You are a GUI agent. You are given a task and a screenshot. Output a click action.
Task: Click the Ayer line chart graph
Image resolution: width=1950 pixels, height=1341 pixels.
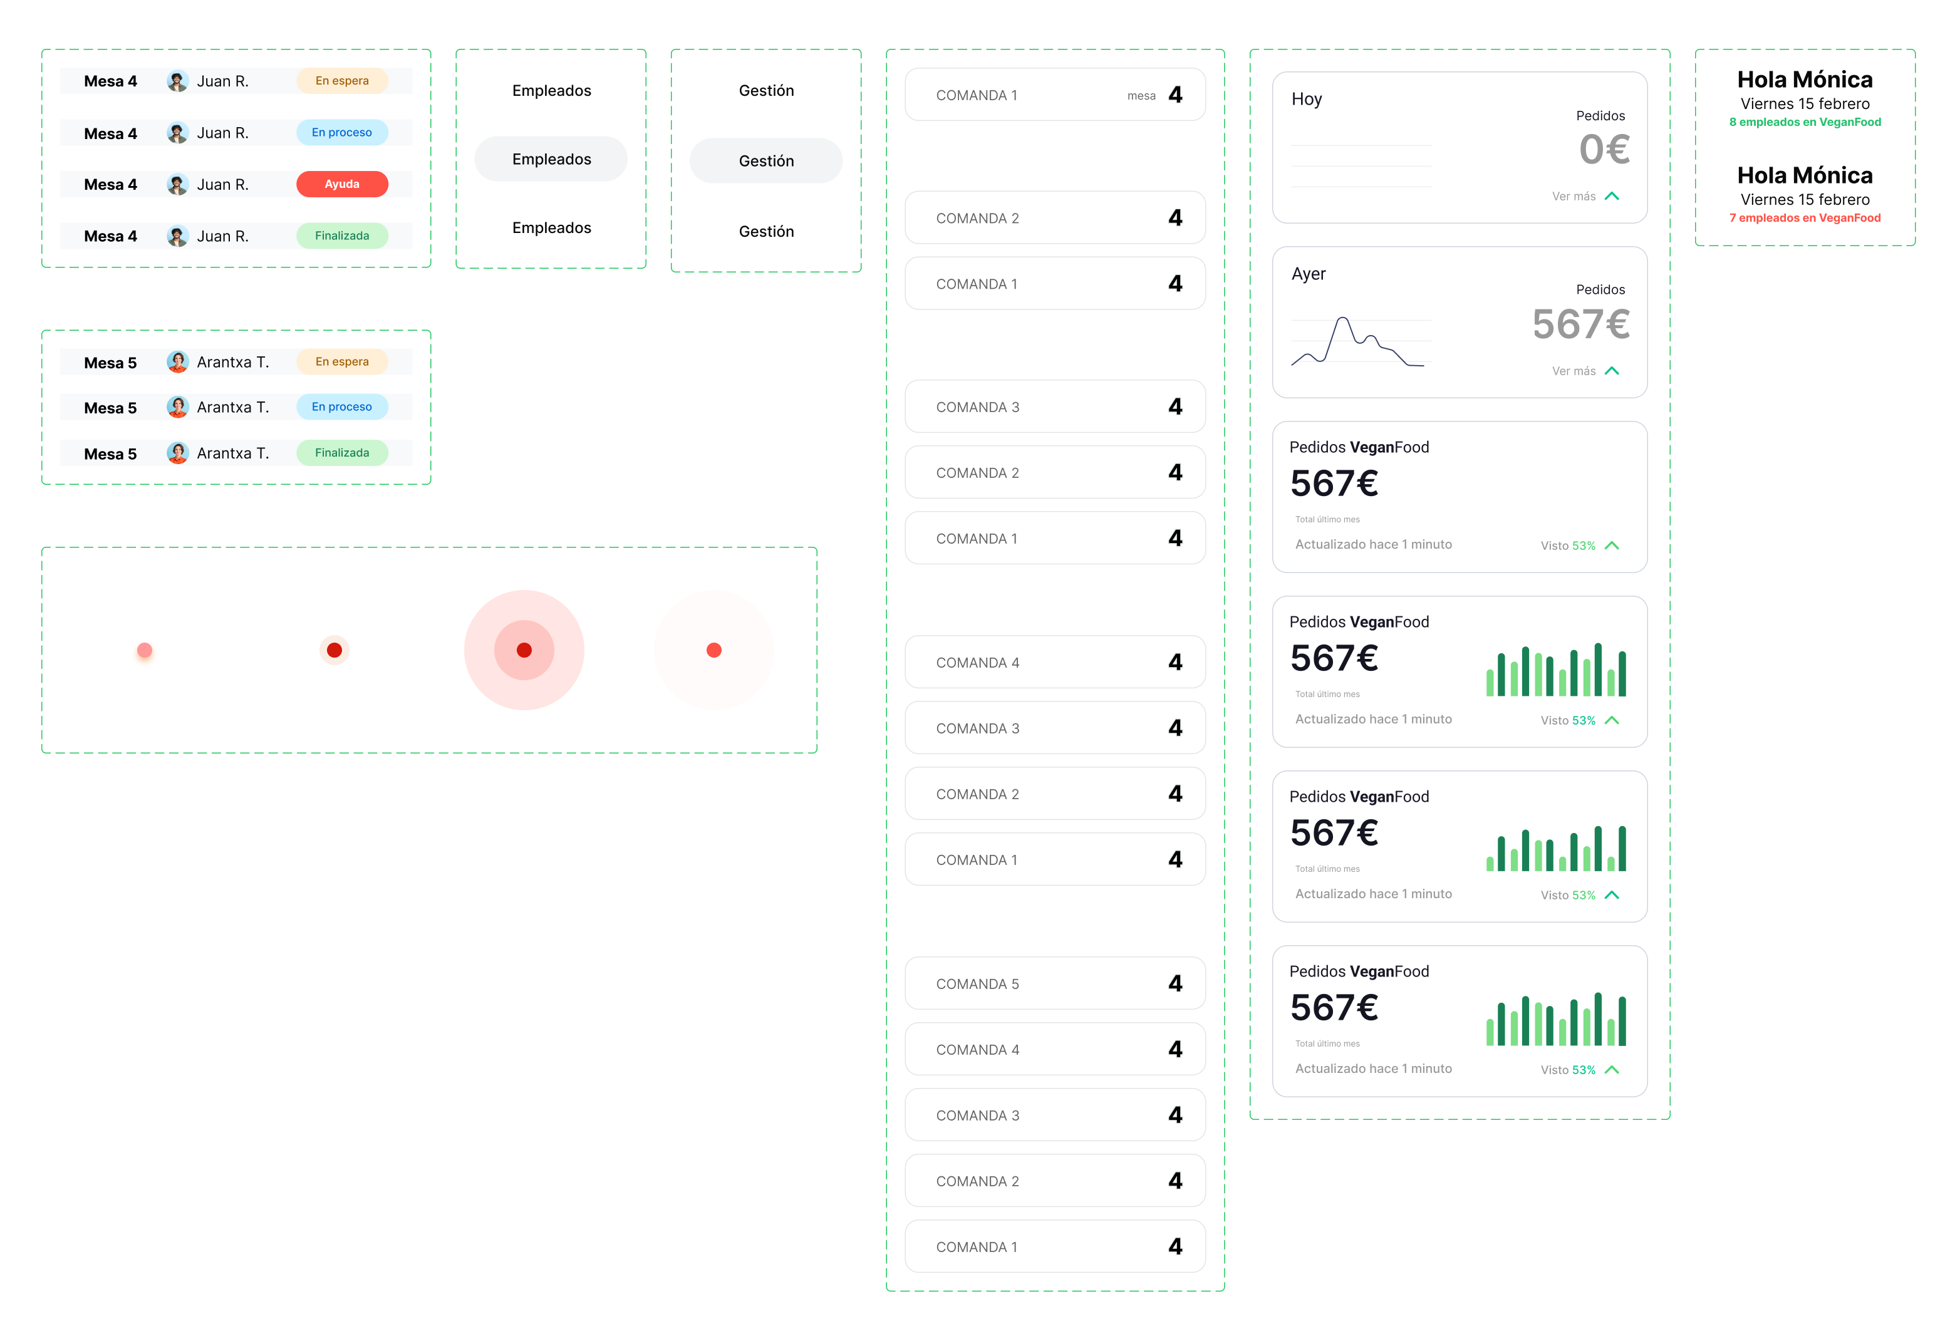pos(1360,342)
